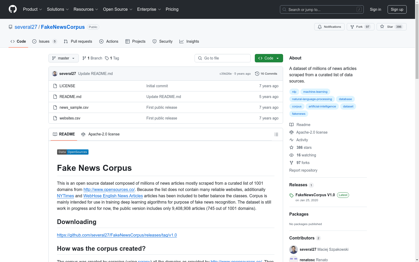Click the tag icon next to 1 Tag
The image size is (419, 262).
click(x=107, y=58)
